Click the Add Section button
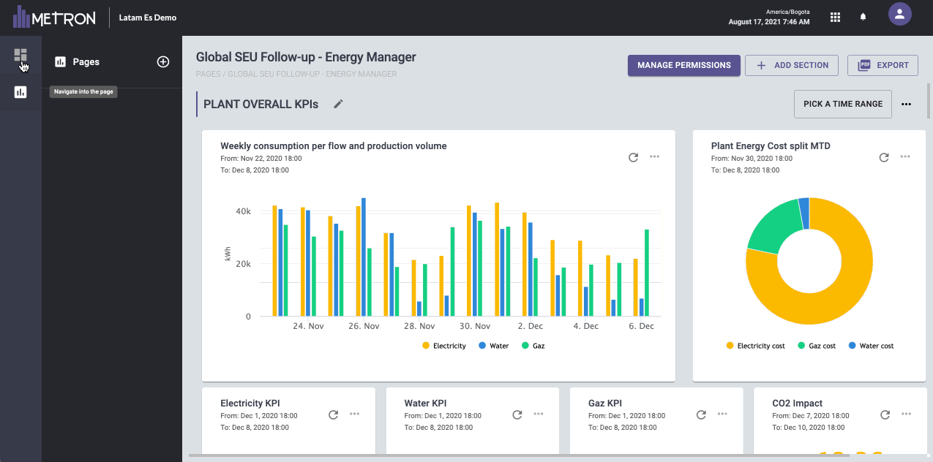Screen dimensions: 933x462 coord(793,65)
